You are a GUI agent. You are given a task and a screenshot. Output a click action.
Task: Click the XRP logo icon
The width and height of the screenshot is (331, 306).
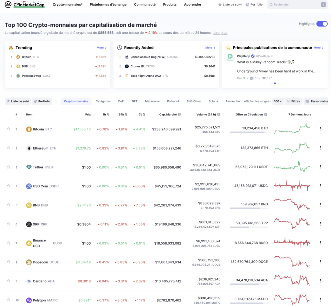[x=29, y=224]
